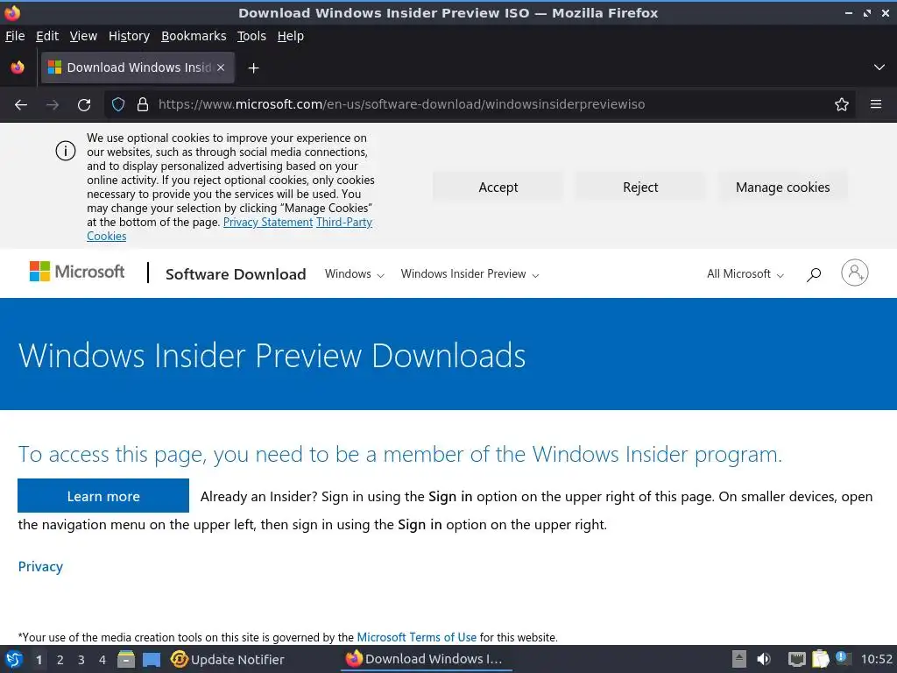Reload the current page

coord(84,105)
